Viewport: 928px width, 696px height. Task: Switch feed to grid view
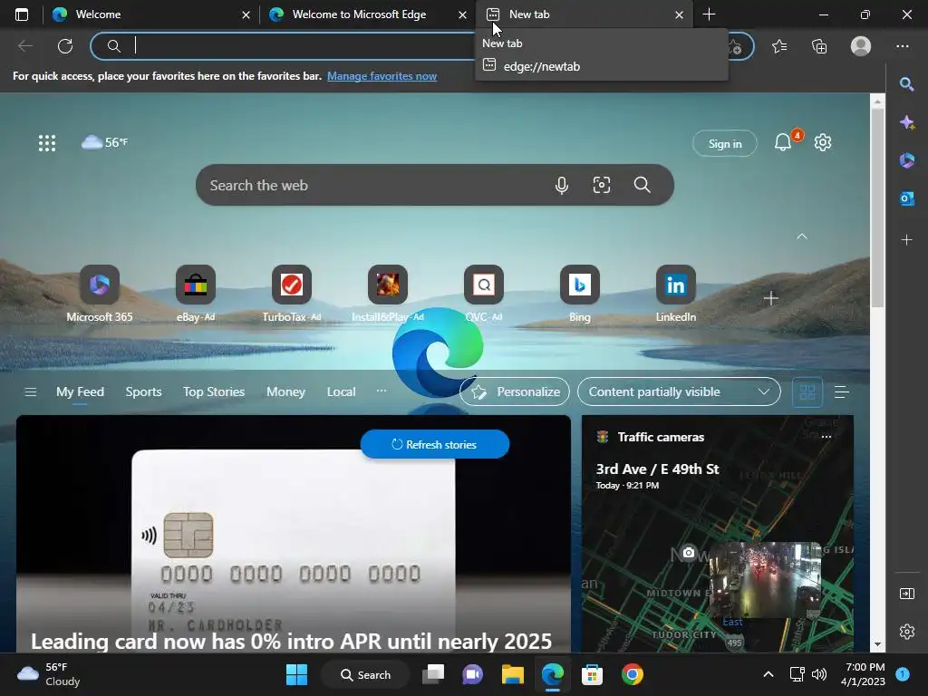click(x=807, y=391)
